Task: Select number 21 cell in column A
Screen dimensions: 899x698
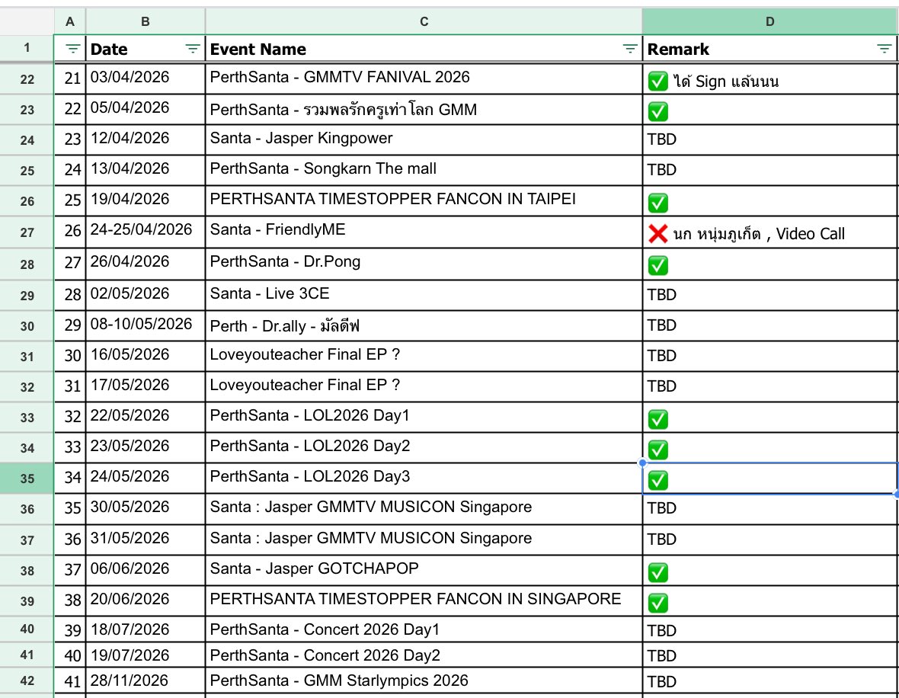Action: [70, 78]
